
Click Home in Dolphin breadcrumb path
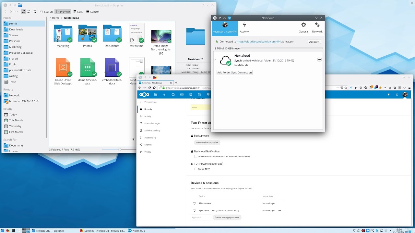click(56, 18)
